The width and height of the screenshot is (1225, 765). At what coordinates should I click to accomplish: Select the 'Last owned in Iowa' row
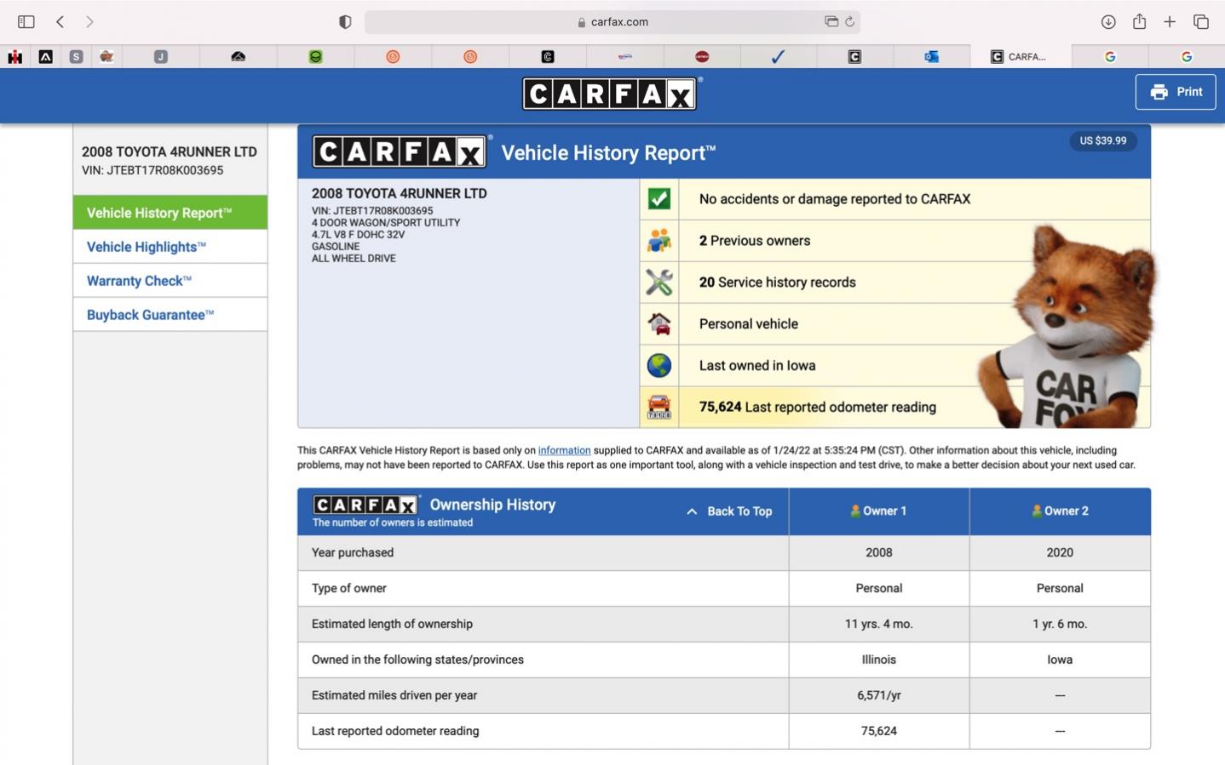click(894, 366)
